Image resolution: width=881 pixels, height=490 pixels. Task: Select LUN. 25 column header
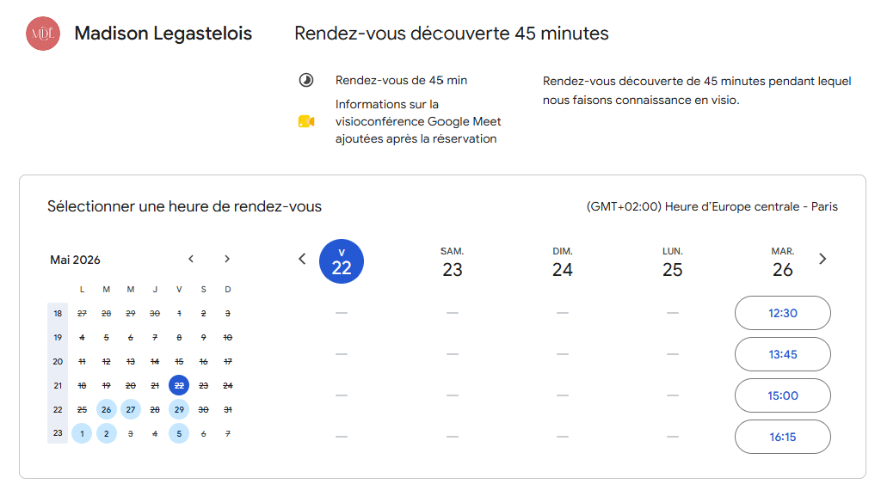[x=673, y=262]
